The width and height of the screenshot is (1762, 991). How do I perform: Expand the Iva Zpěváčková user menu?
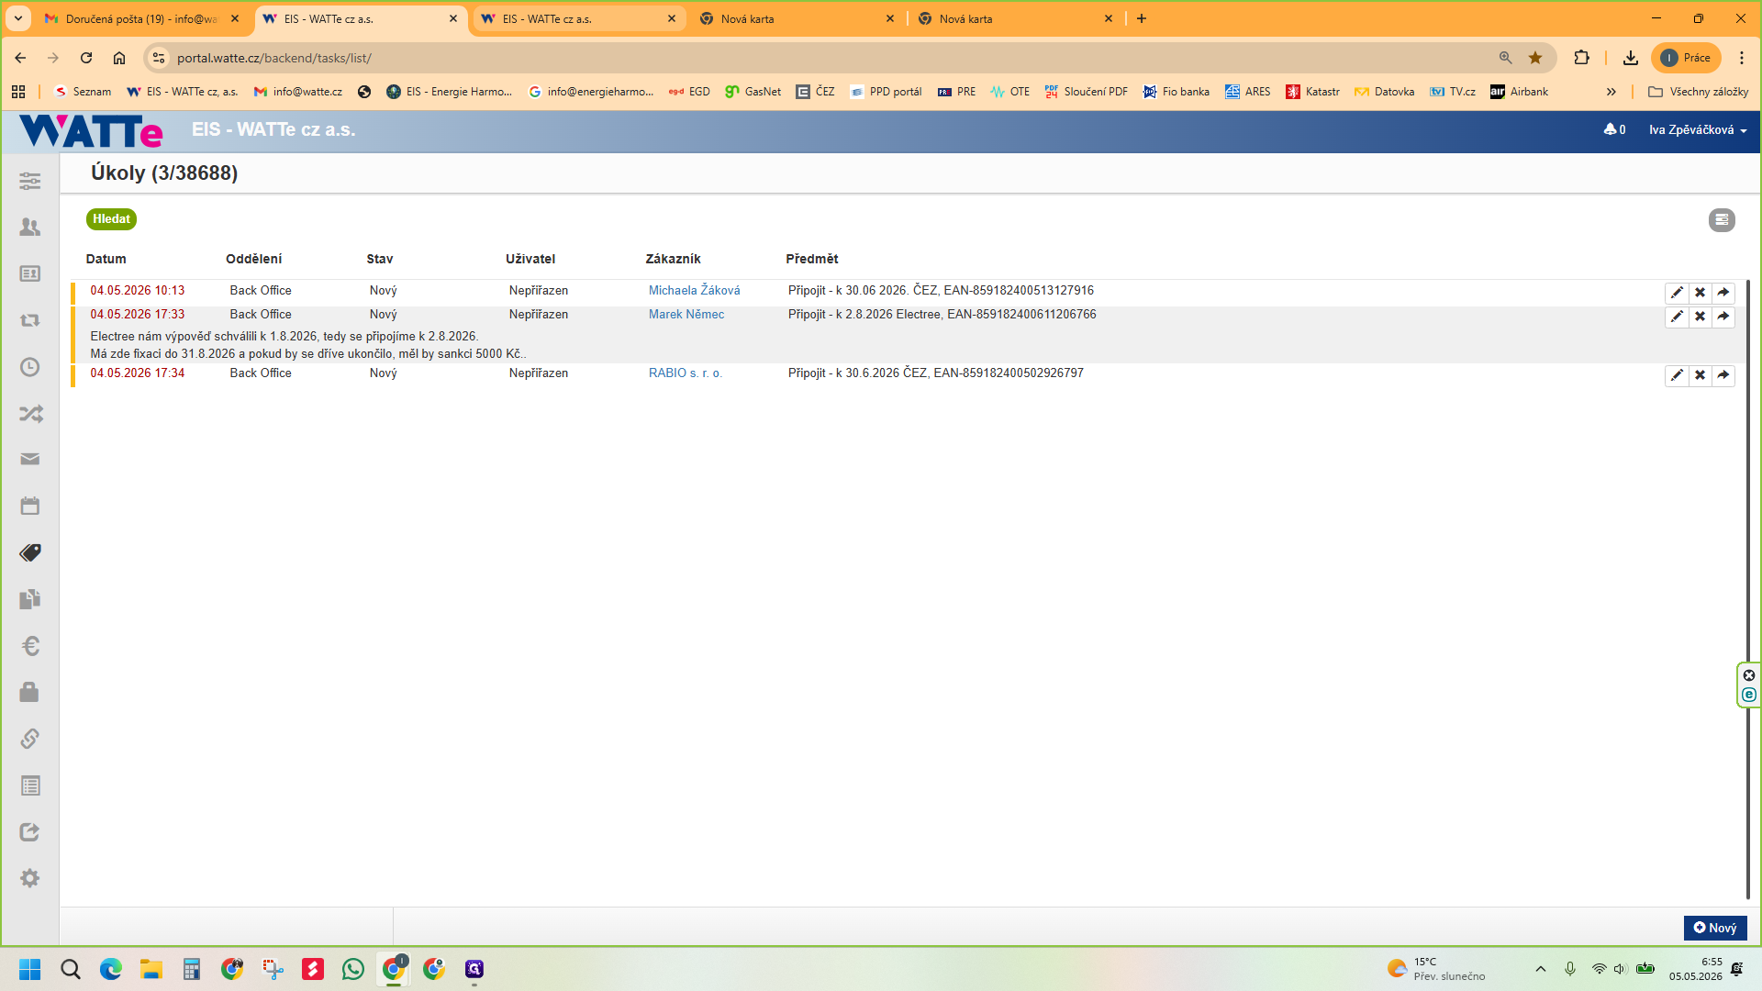coord(1698,130)
